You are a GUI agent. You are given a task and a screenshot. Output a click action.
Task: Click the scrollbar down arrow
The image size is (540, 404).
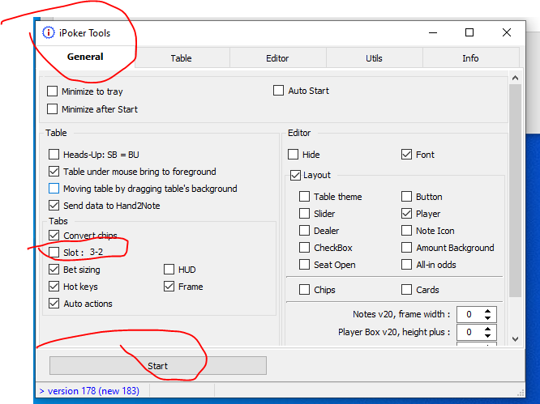[515, 339]
